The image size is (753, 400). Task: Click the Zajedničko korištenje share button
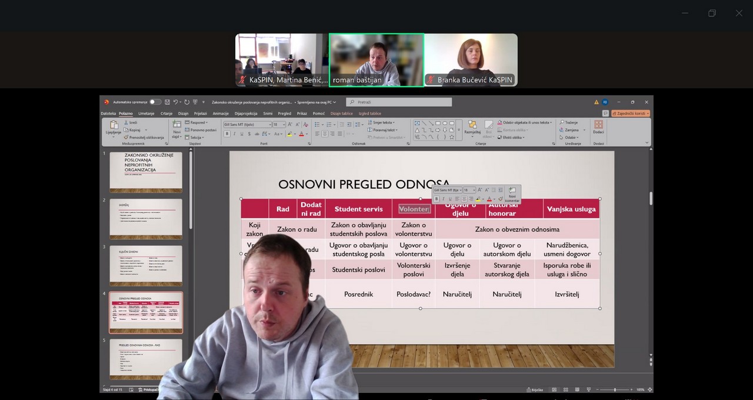click(x=631, y=113)
